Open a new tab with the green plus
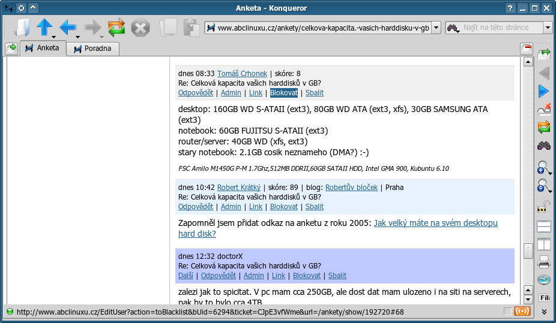 [x=11, y=49]
